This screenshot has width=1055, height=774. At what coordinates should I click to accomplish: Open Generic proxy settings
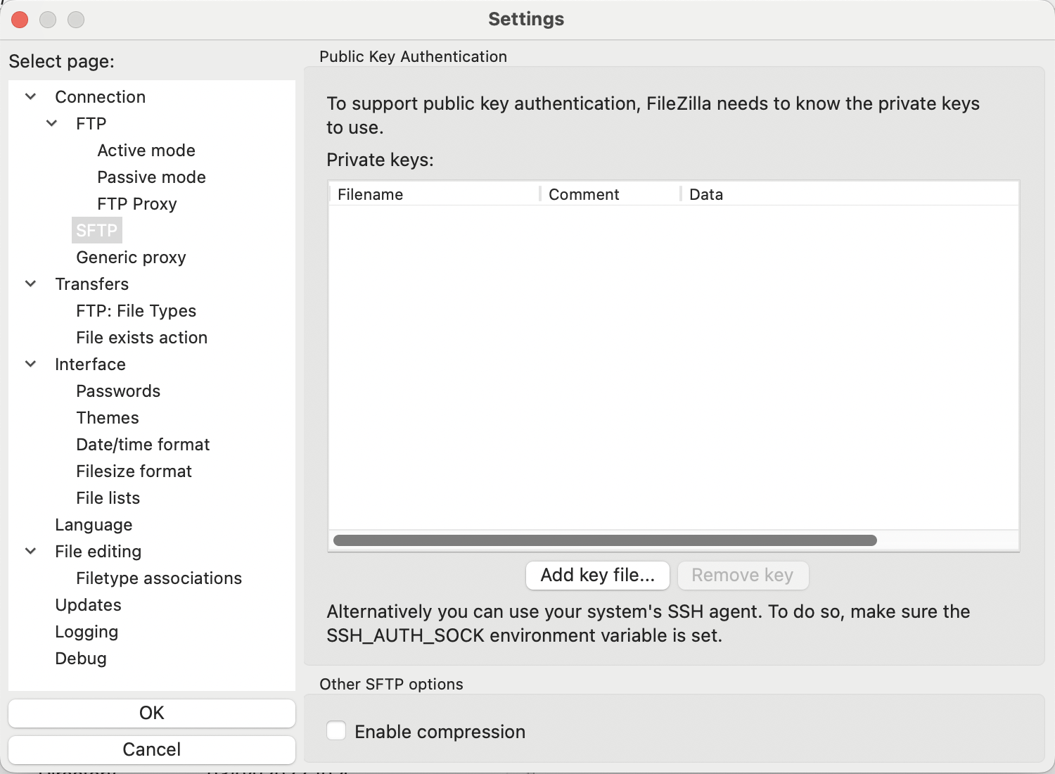pyautogui.click(x=131, y=258)
